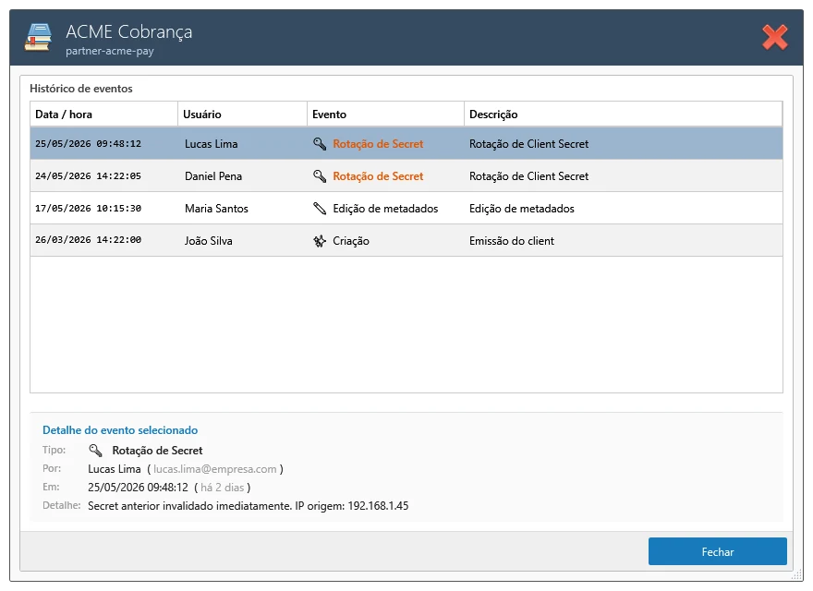Click the key icon in Lucas Lima's row
813x591 pixels.
(320, 144)
